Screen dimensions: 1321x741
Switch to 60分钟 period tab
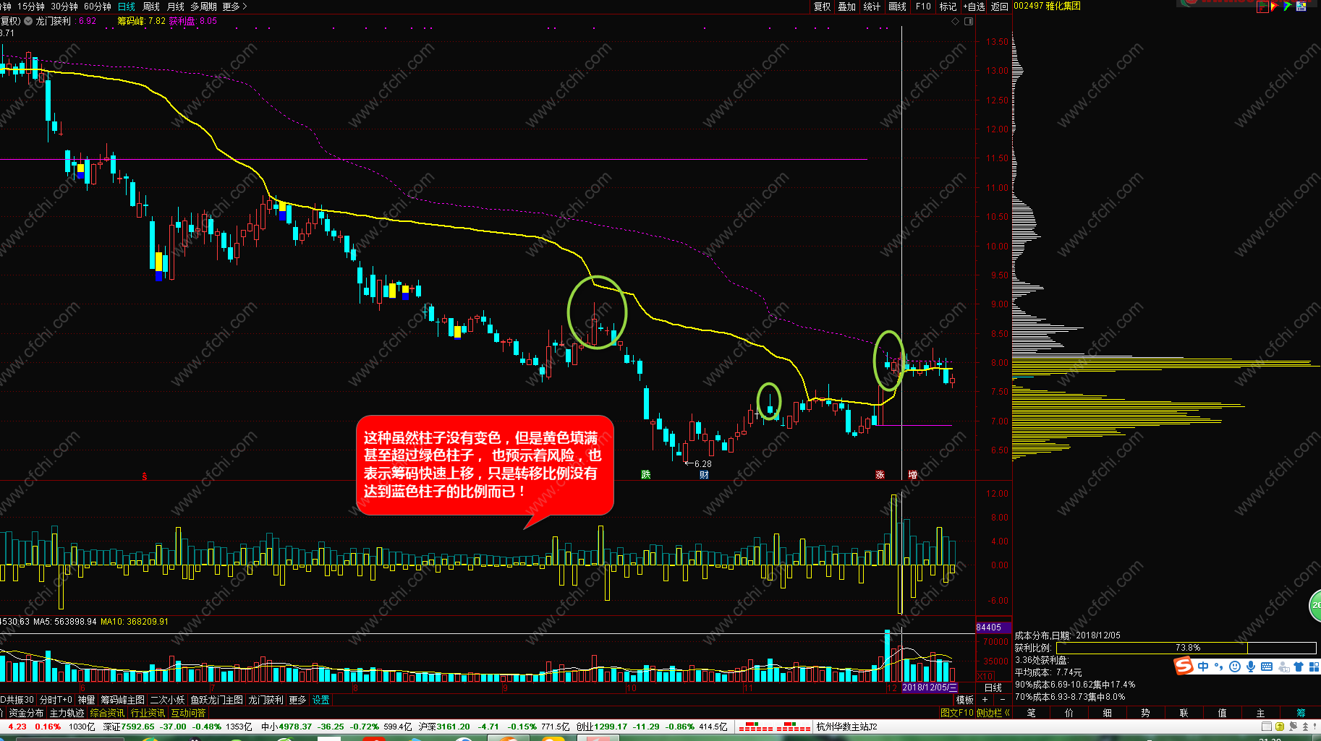pos(98,7)
